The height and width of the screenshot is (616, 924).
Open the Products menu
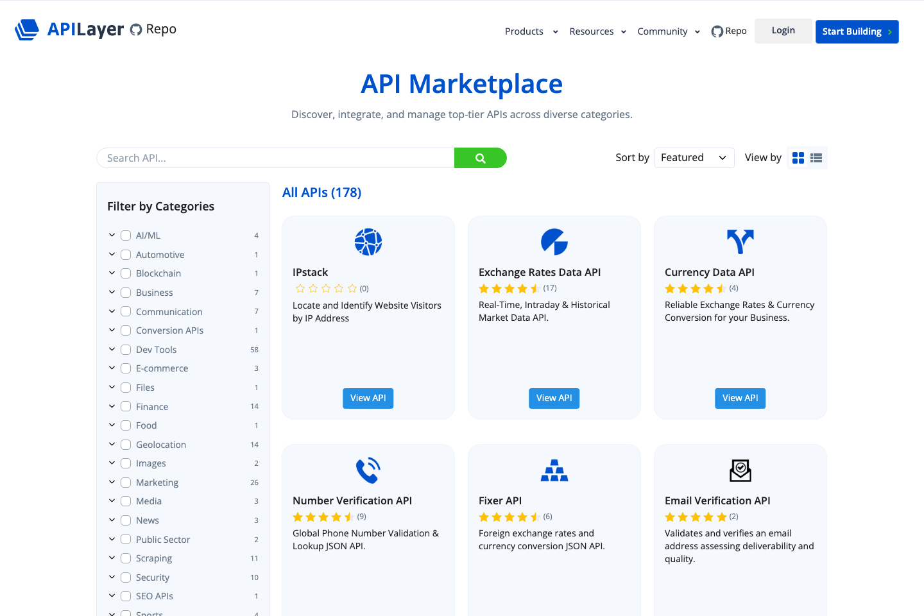tap(524, 31)
